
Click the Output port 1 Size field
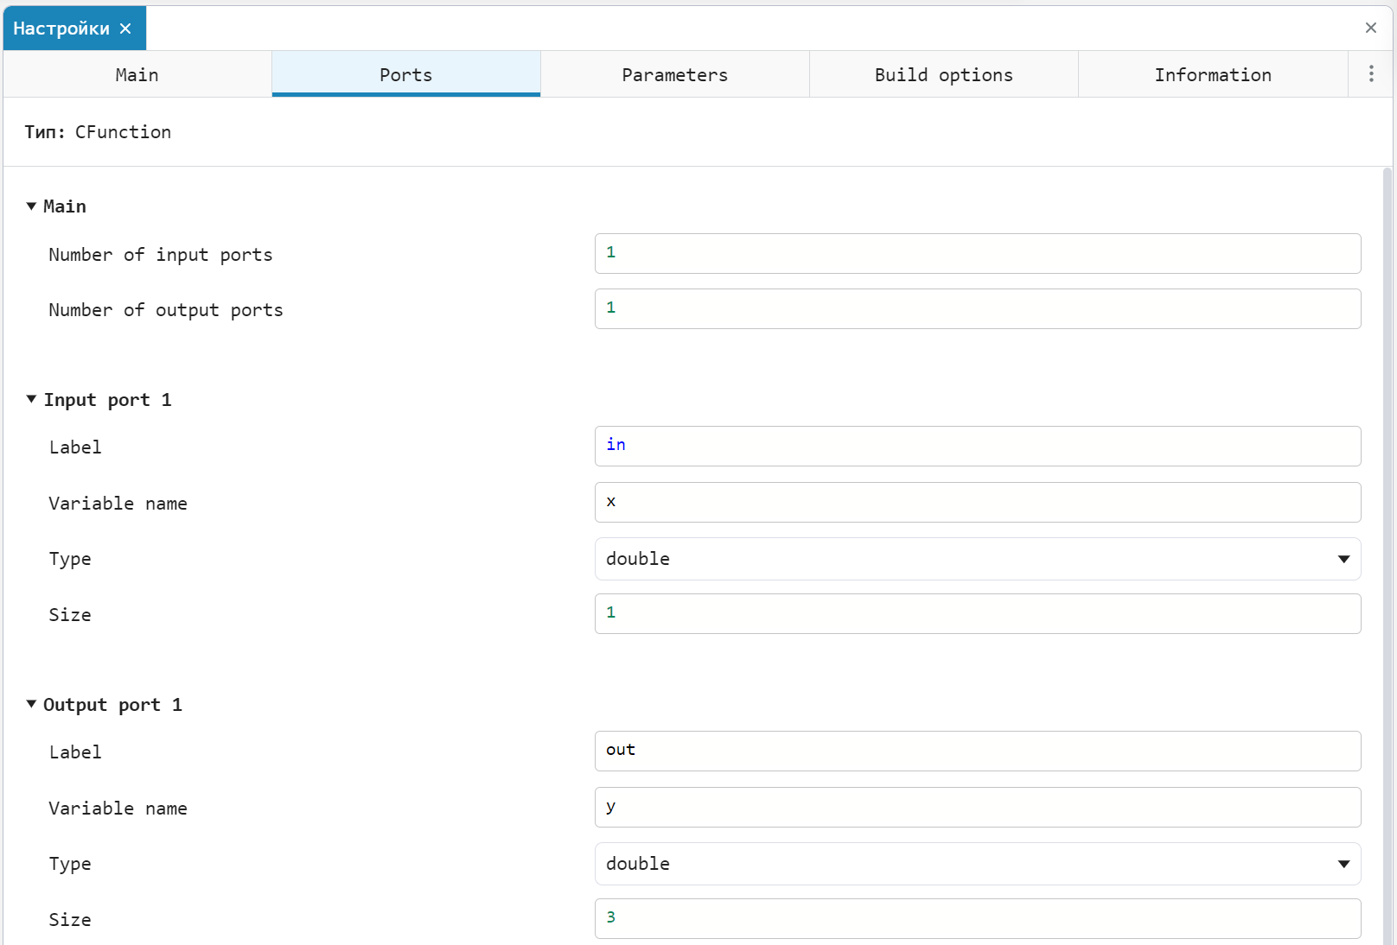pyautogui.click(x=977, y=918)
